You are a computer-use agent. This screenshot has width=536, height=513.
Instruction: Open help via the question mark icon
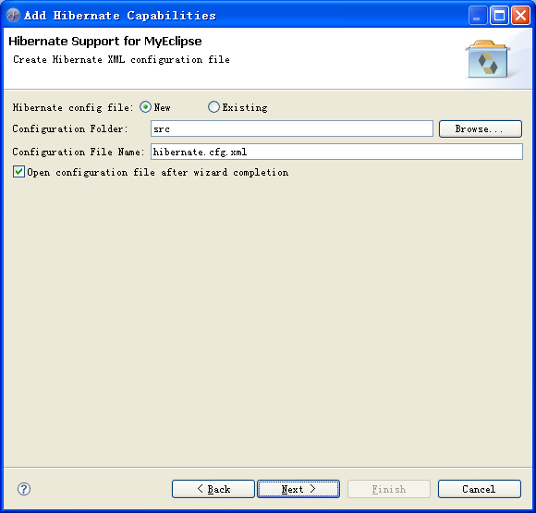click(24, 489)
